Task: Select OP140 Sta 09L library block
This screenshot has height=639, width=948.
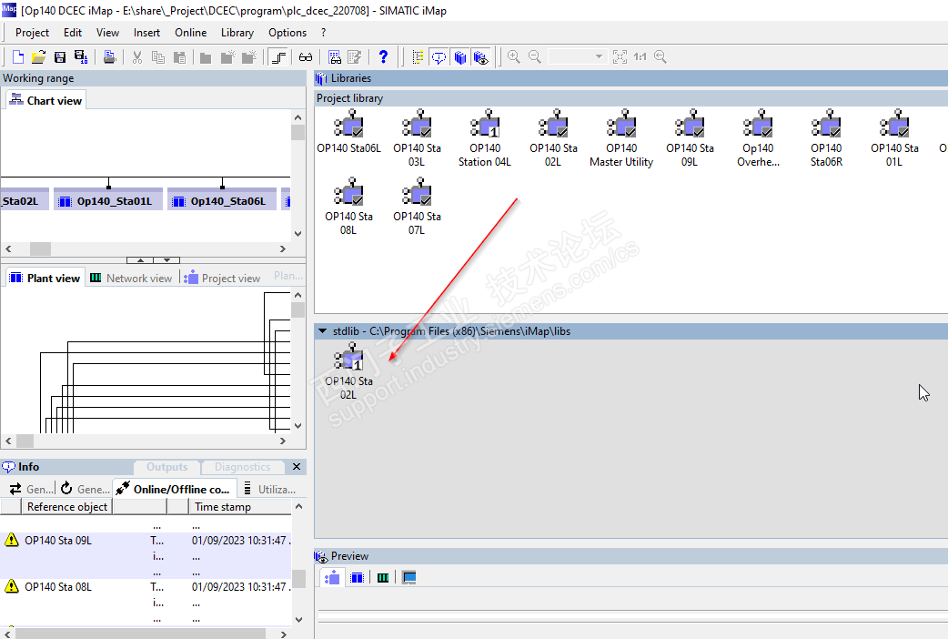Action: [690, 138]
